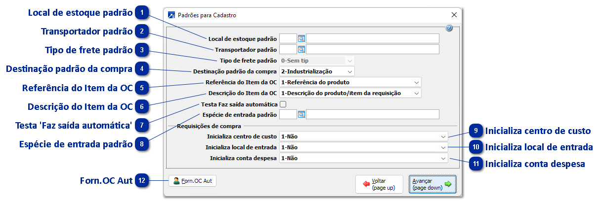601x201 pixels.
Task: Open Inicializa local de entrada dropdown
Action: tap(363, 147)
